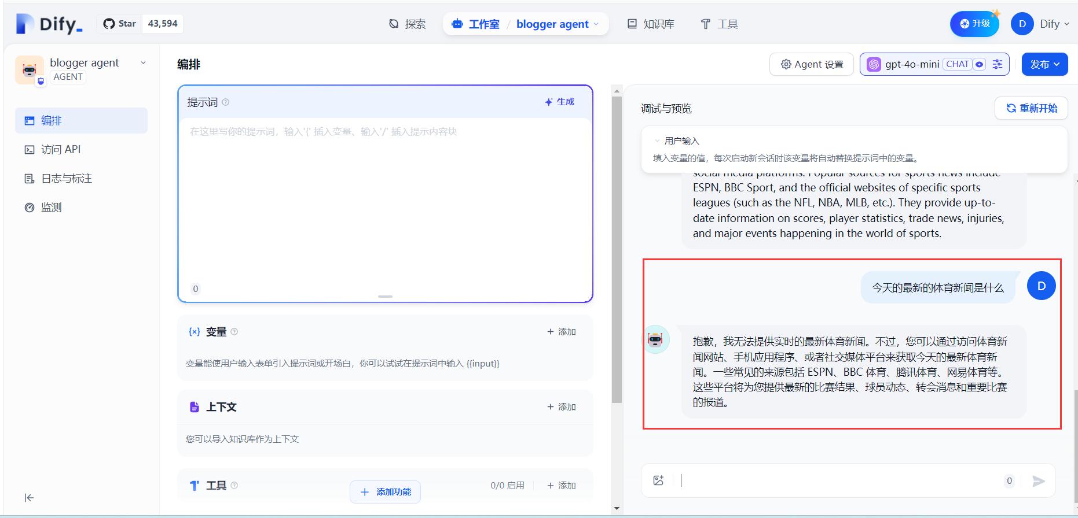This screenshot has width=1078, height=518.
Task: Click the prompt help question mark icon
Action: coord(226,102)
